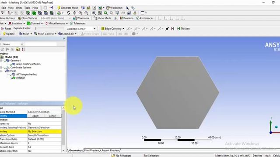280x157 pixels.
Task: Click the Maximum Layers value field
Action: tap(44, 143)
